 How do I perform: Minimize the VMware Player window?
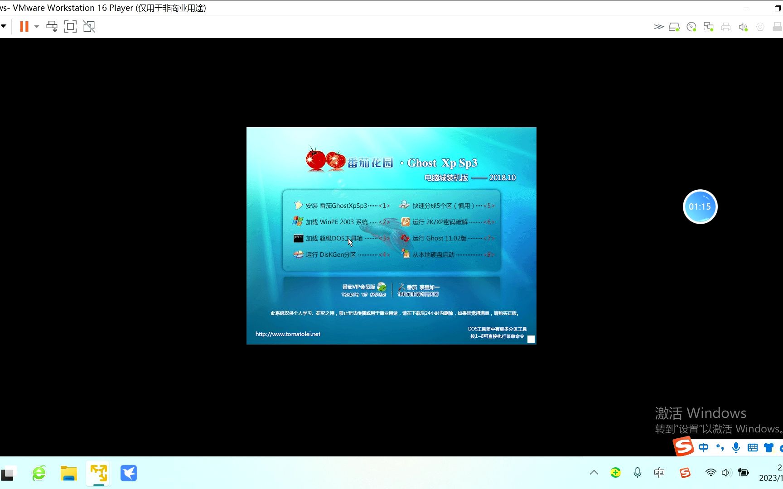pos(746,8)
